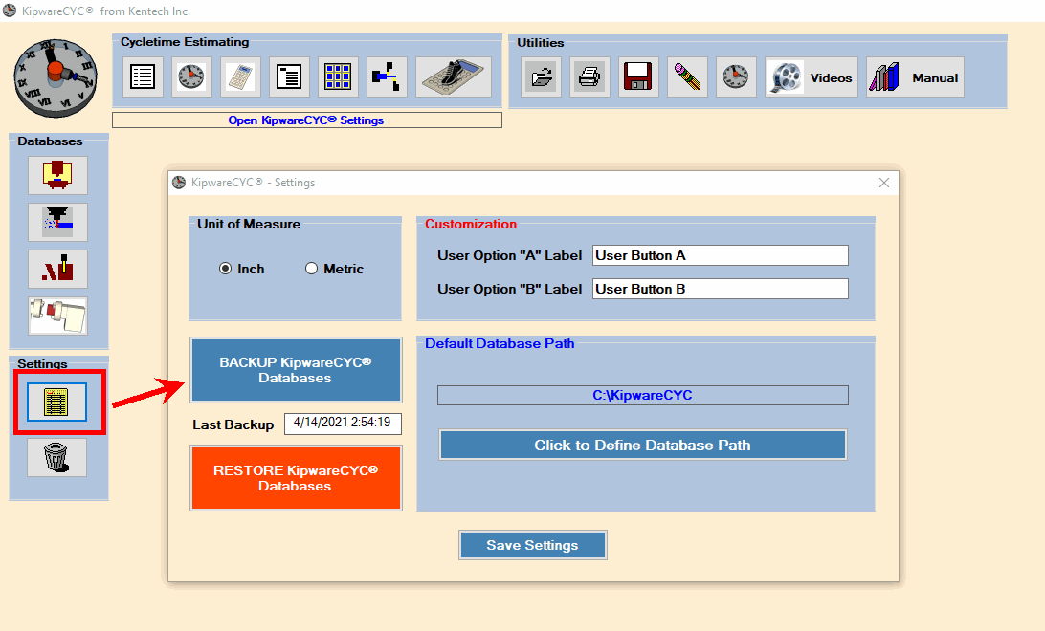The image size is (1045, 631).
Task: Open the machine database icon at top of Databases
Action: coord(58,176)
